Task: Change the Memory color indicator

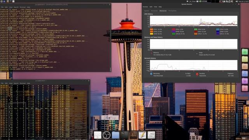Action: tap(151, 54)
